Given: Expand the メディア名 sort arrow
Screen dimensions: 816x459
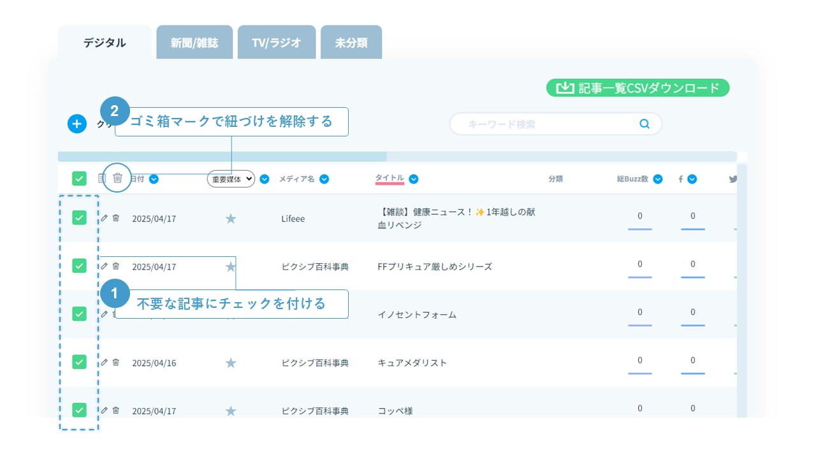Looking at the screenshot, I should [324, 179].
